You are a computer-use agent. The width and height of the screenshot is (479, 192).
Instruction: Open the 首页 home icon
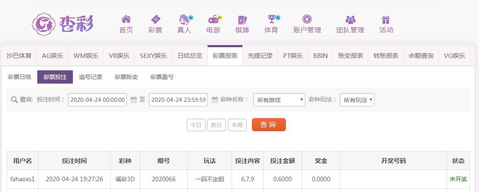pos(126,19)
